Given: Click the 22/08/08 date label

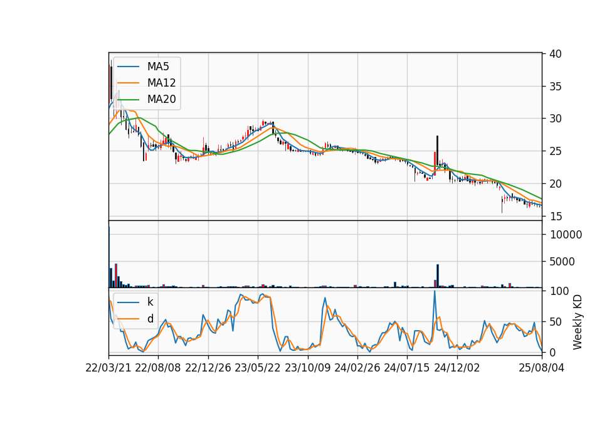Looking at the screenshot, I should pos(158,368).
